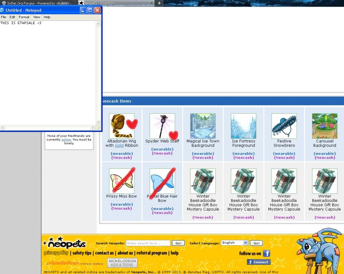Select the Spyder Web Staff item image
Viewport: 344px width, 274px height.
[x=162, y=126]
